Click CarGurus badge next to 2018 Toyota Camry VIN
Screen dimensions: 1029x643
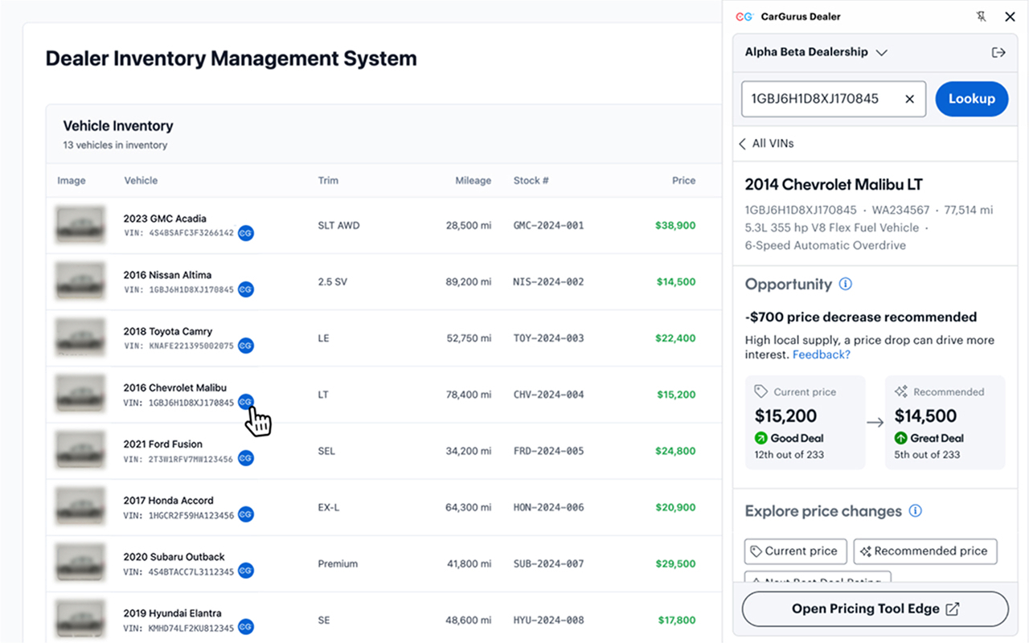[246, 346]
